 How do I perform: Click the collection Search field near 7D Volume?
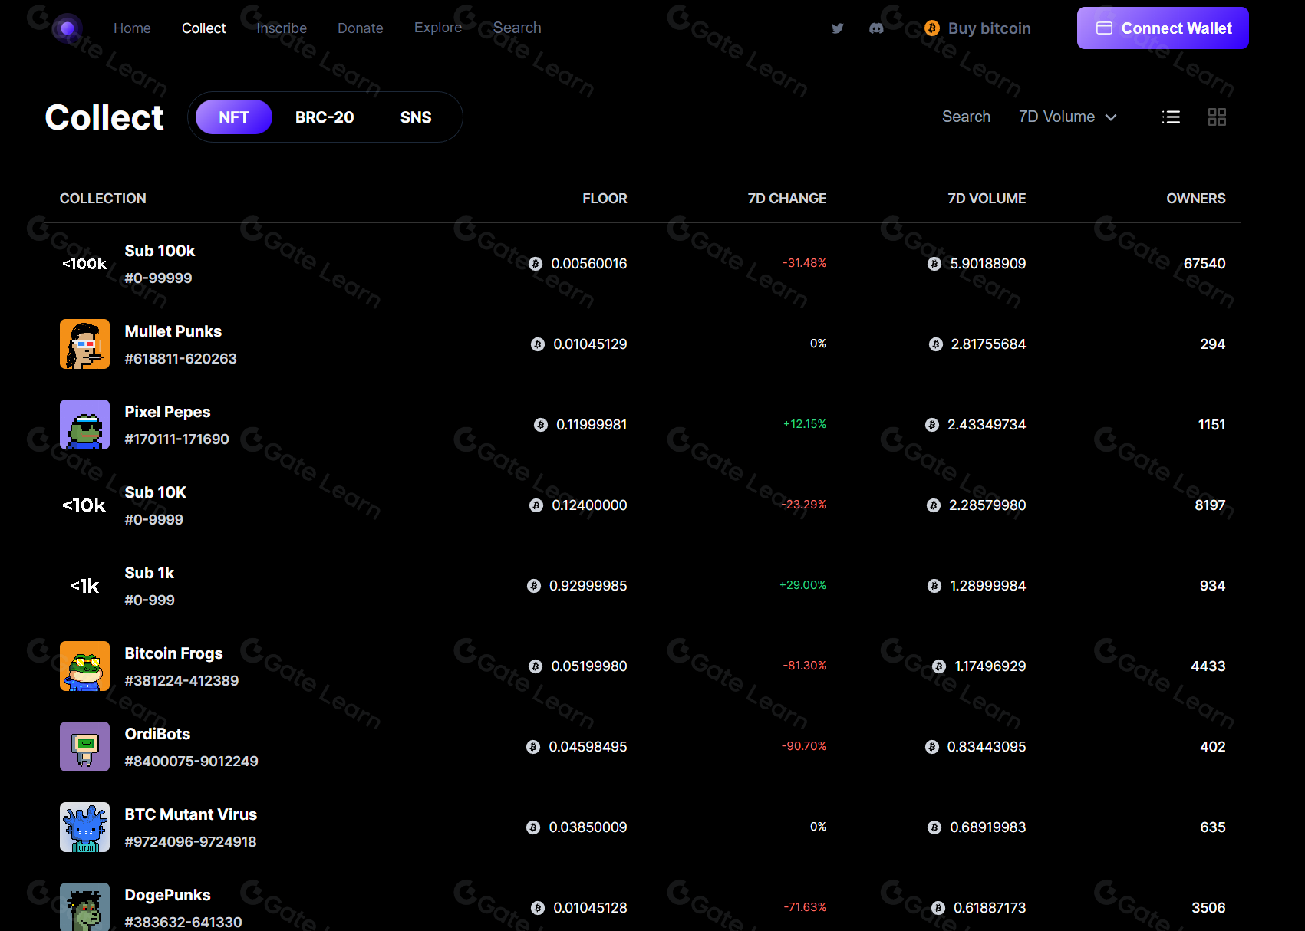tap(966, 117)
